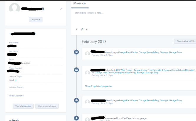Click View property history button
The height and width of the screenshot is (121, 196).
[x=47, y=106]
